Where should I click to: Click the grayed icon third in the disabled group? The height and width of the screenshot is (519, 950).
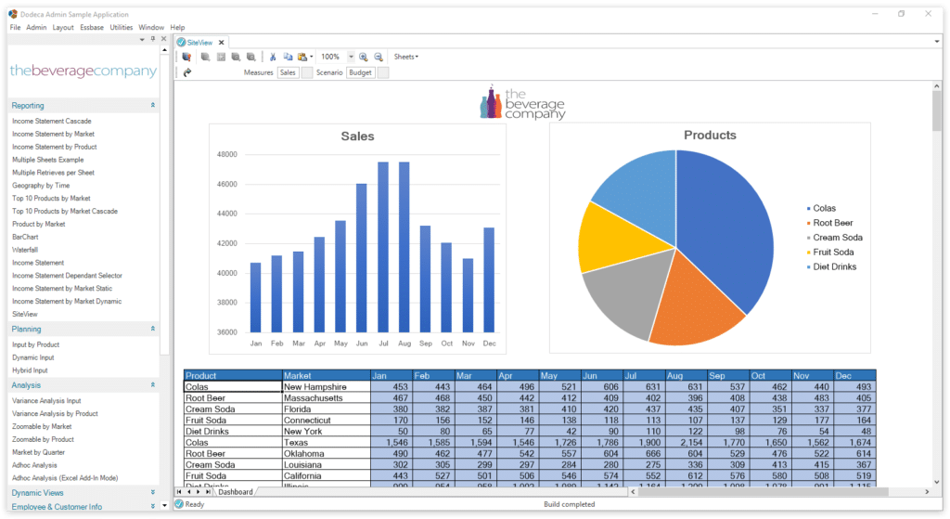236,57
